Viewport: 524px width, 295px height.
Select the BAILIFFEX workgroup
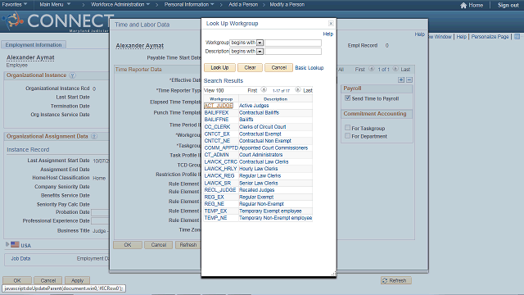pyautogui.click(x=216, y=113)
